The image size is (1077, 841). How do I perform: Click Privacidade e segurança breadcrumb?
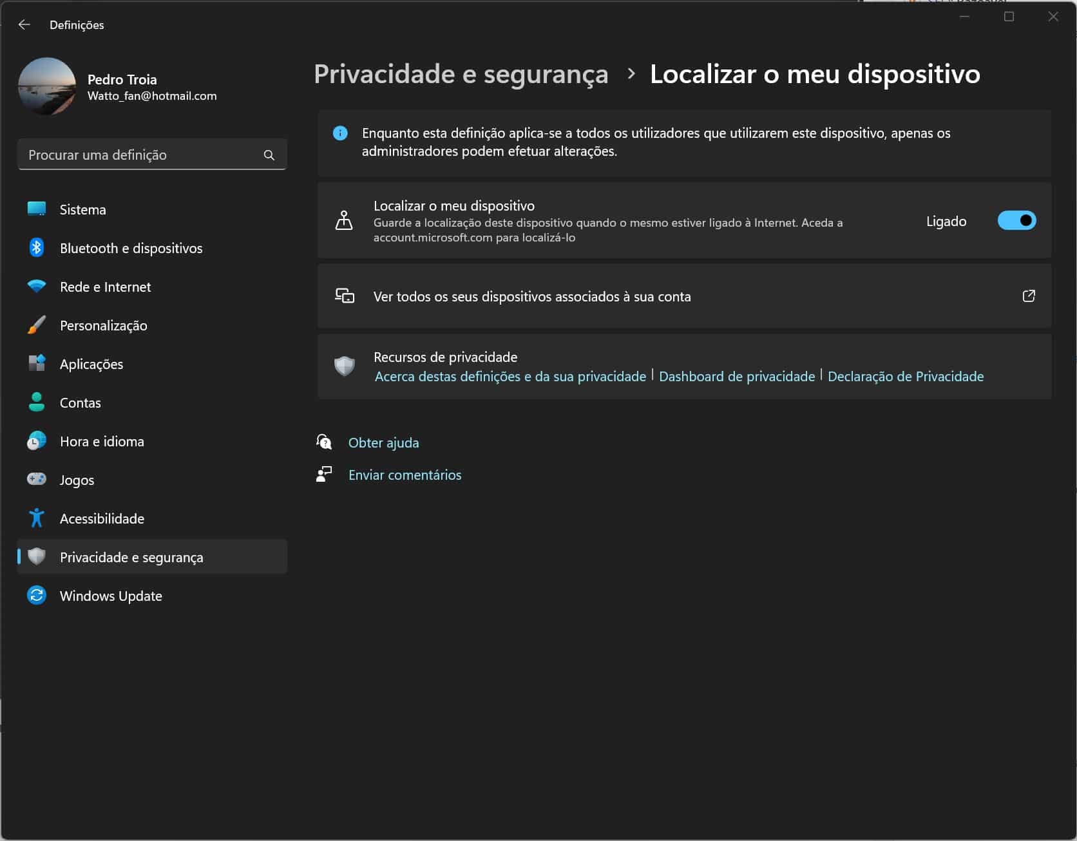(x=461, y=74)
